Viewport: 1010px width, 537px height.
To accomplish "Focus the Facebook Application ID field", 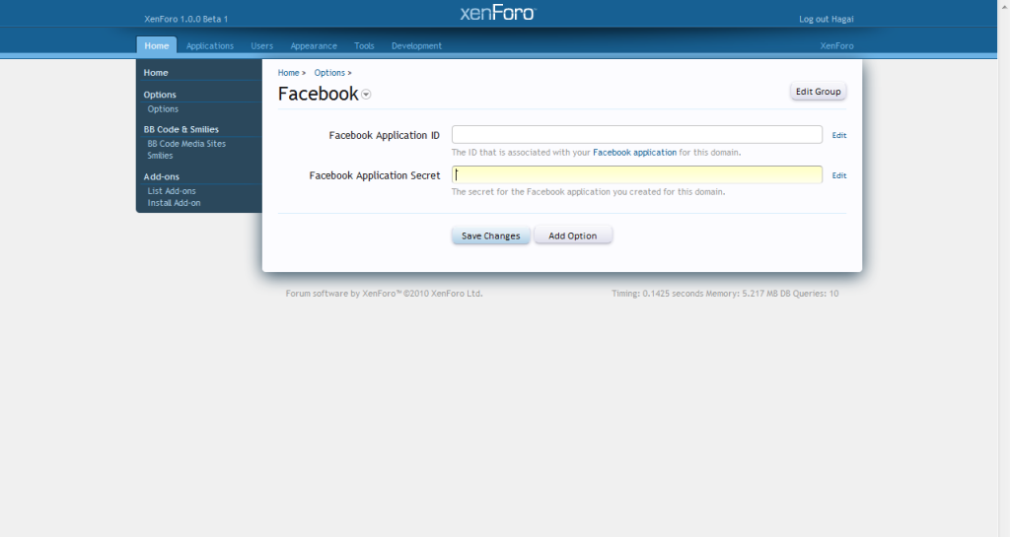I will [637, 134].
